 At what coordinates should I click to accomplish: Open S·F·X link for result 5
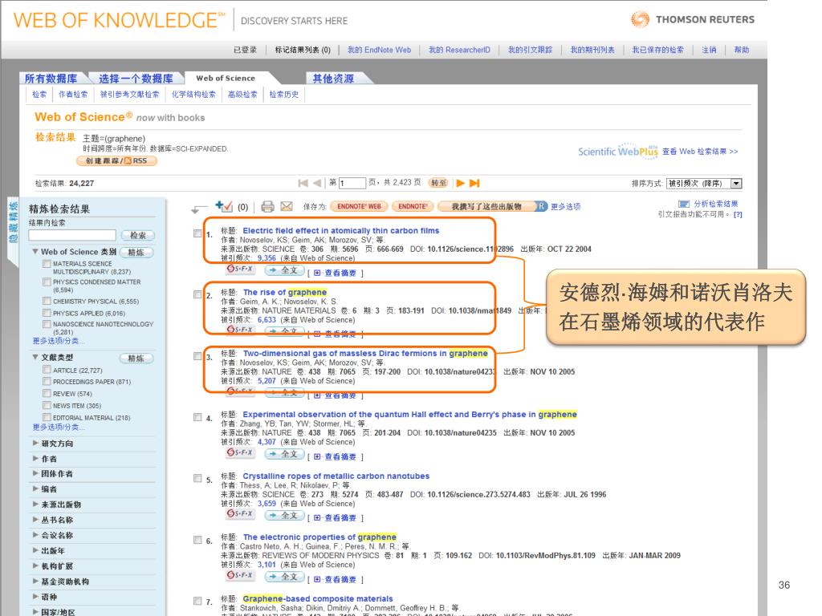(x=239, y=514)
